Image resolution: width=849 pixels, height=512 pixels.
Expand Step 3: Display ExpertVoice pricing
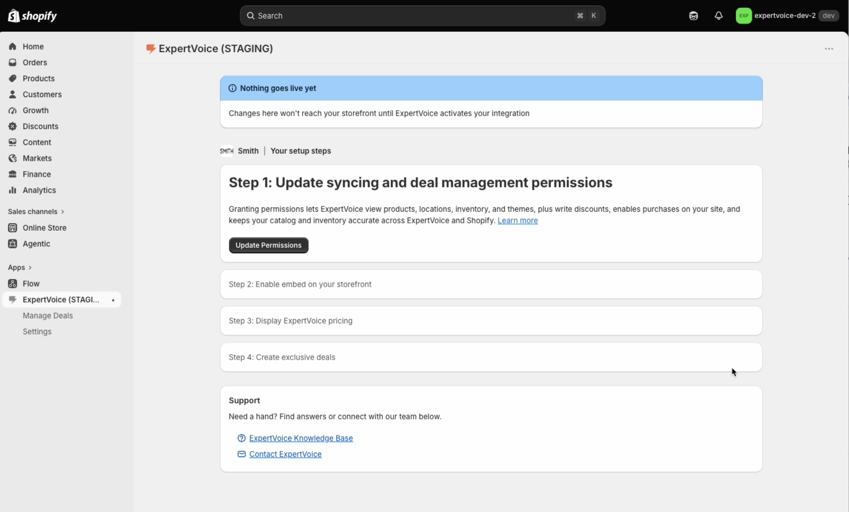click(x=491, y=321)
